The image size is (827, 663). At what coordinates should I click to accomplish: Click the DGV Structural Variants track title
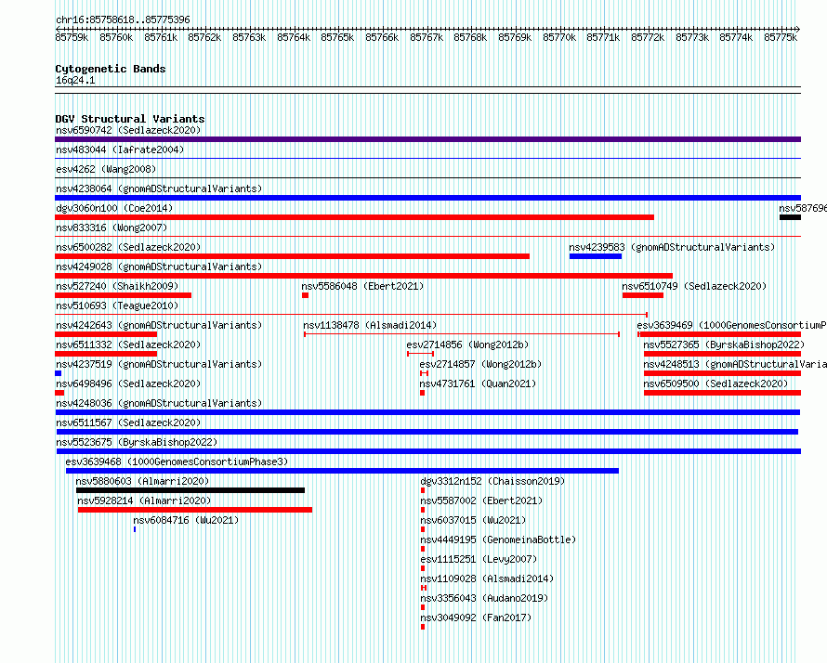130,119
